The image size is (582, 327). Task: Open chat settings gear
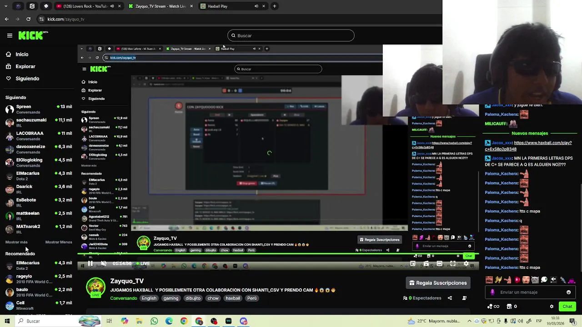click(552, 307)
